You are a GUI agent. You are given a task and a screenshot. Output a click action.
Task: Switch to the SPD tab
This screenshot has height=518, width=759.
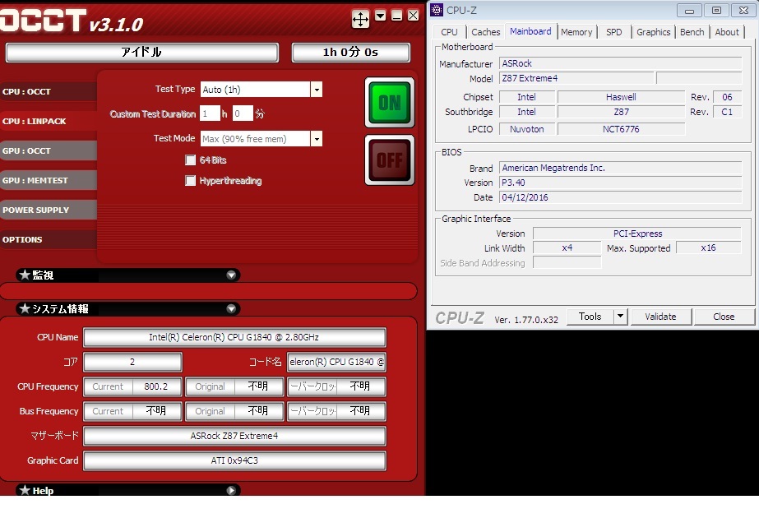(613, 32)
